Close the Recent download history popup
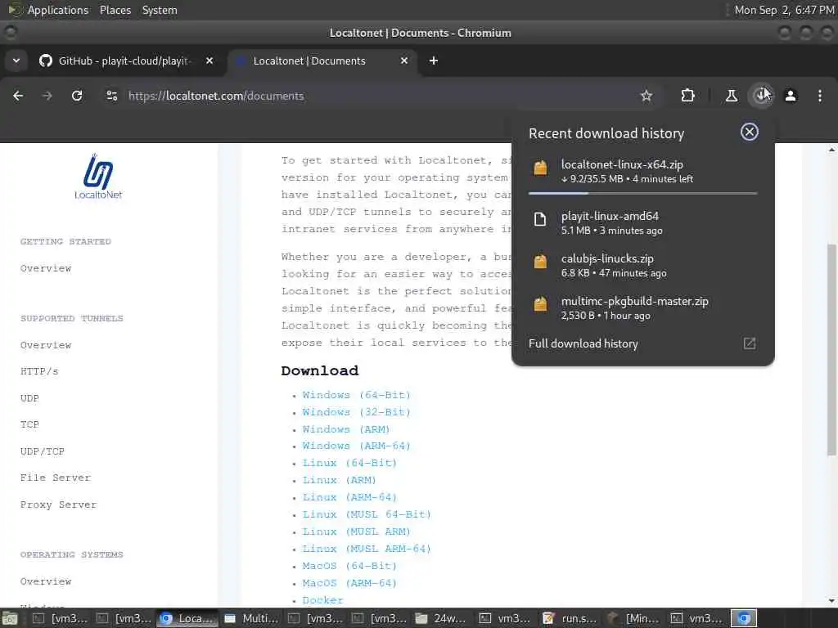Viewport: 838px width, 628px height. click(x=750, y=132)
